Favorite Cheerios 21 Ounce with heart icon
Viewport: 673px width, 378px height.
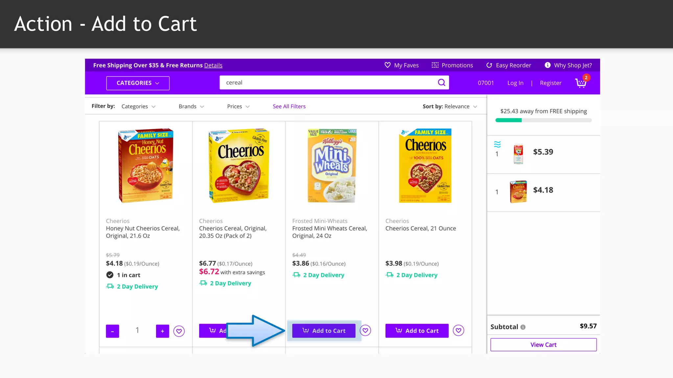(458, 330)
